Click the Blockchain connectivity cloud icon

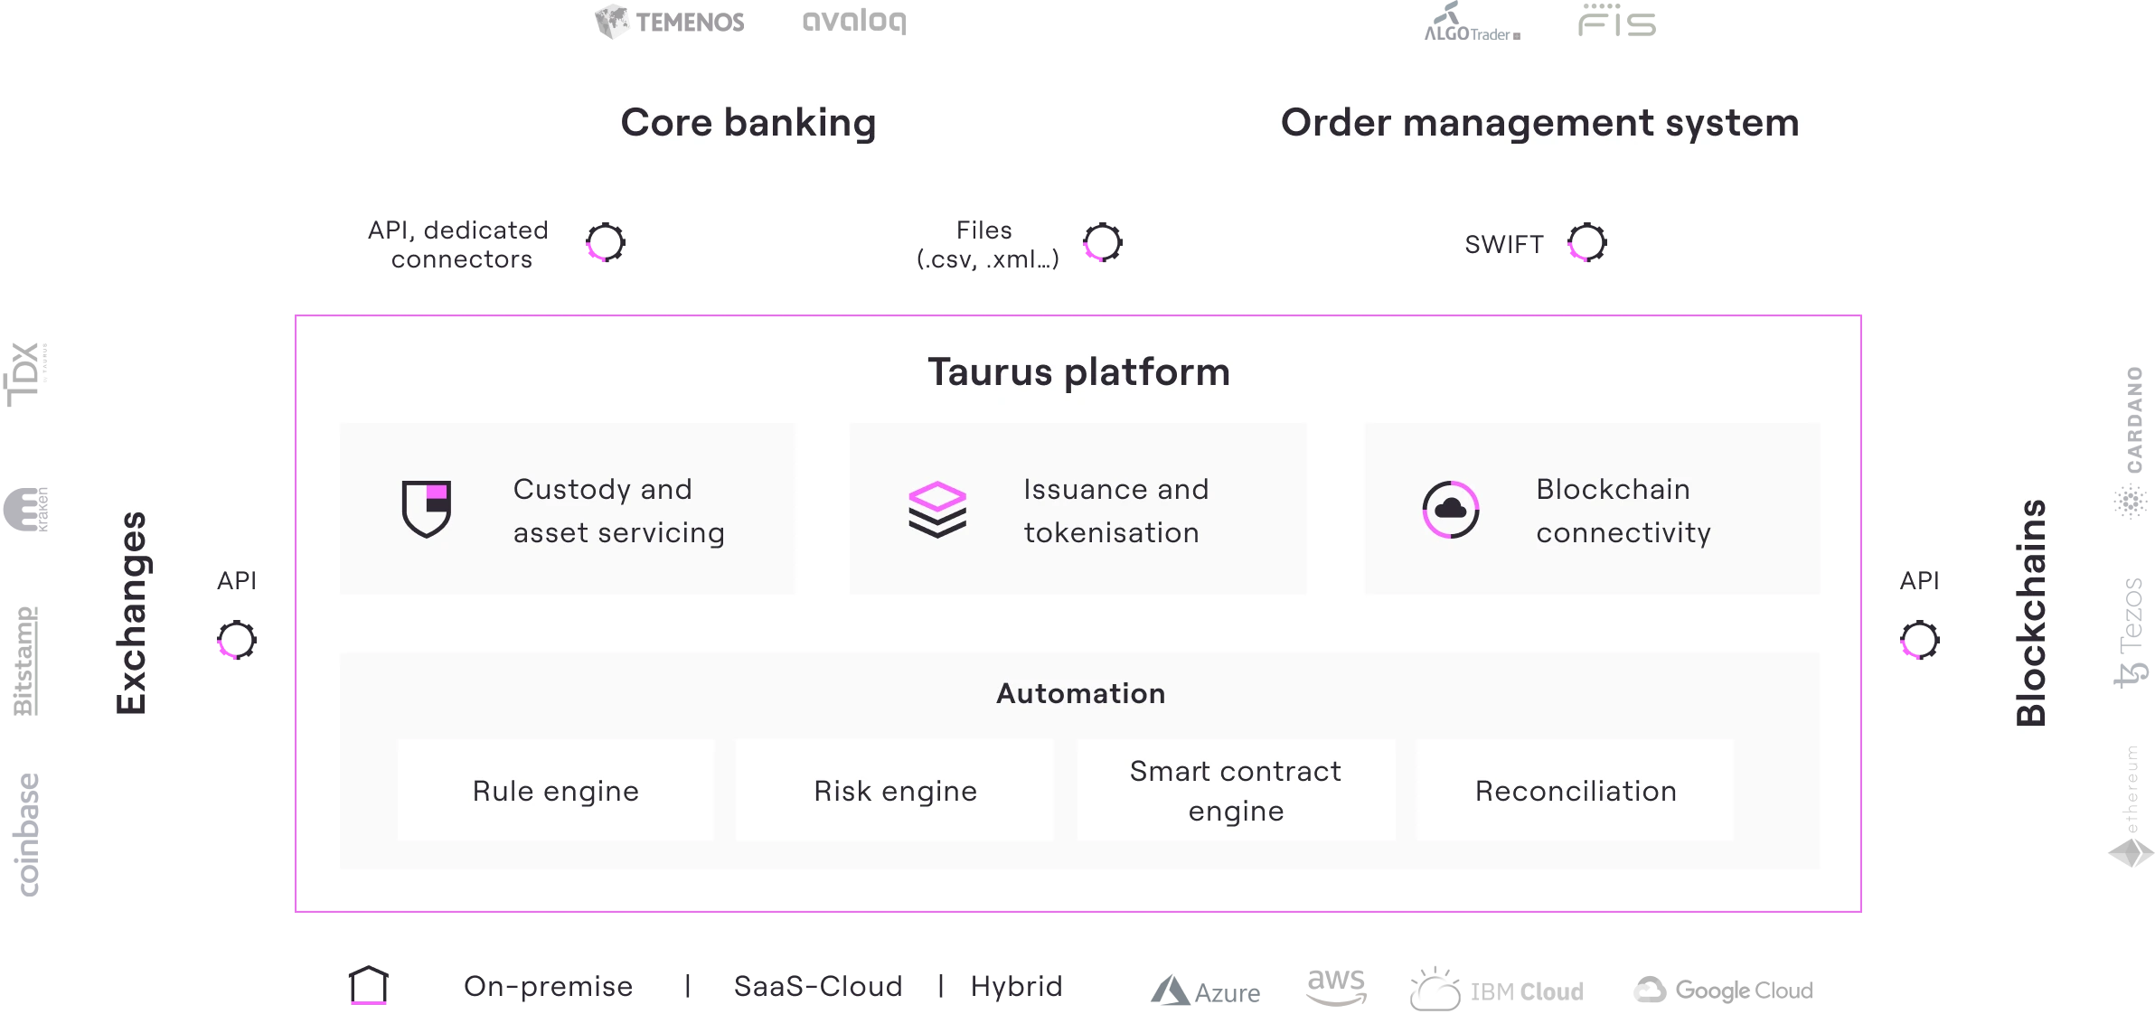1450,510
